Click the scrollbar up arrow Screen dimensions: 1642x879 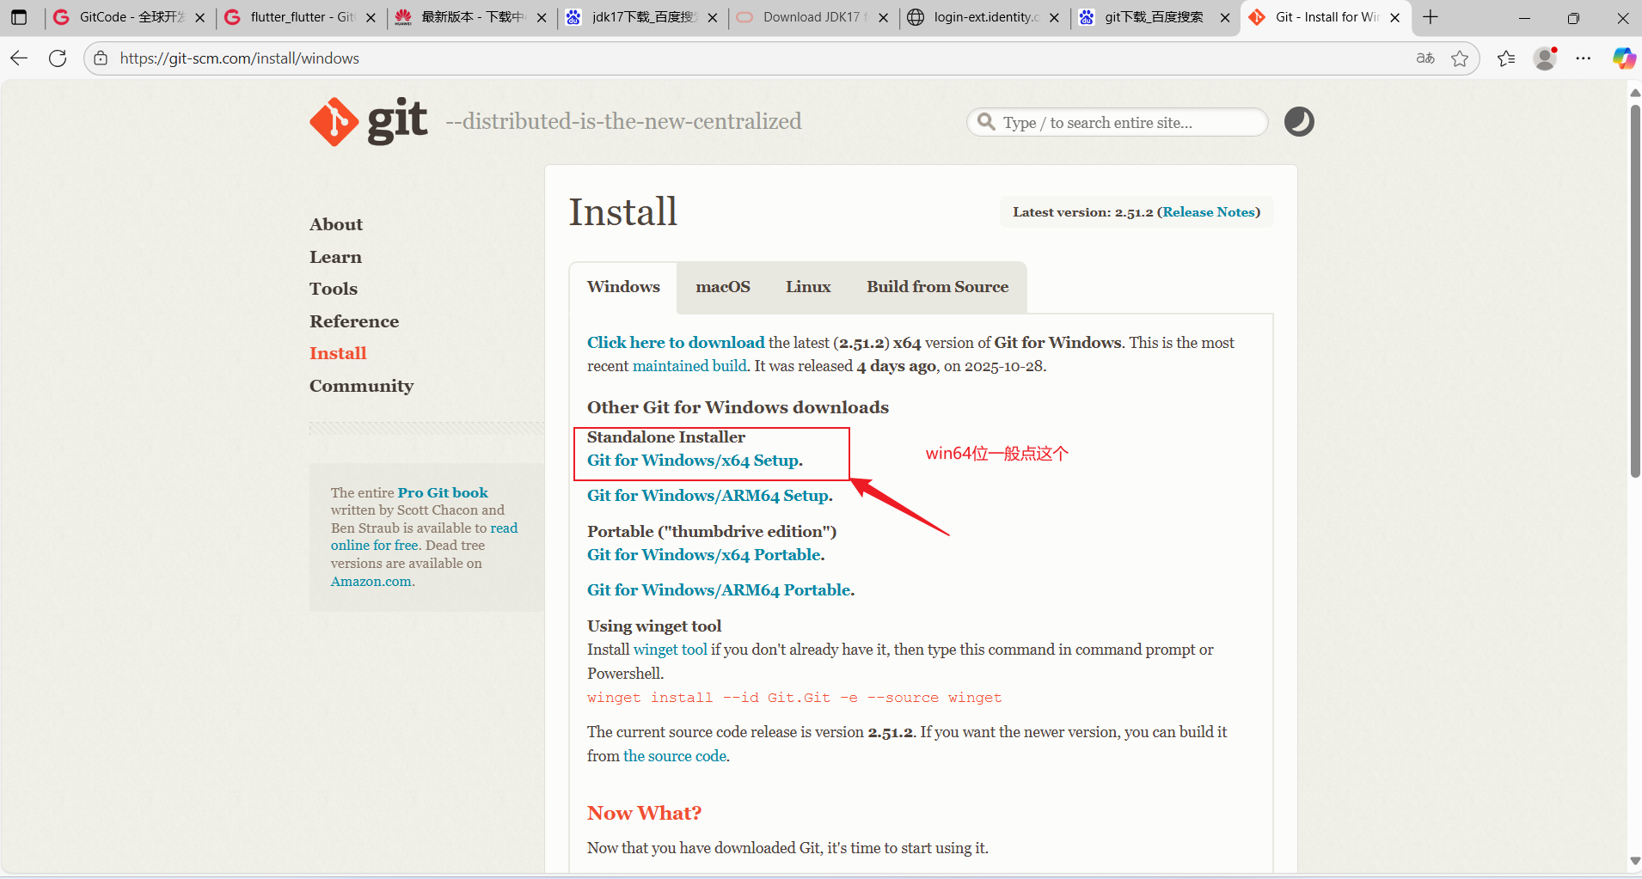click(x=1635, y=93)
